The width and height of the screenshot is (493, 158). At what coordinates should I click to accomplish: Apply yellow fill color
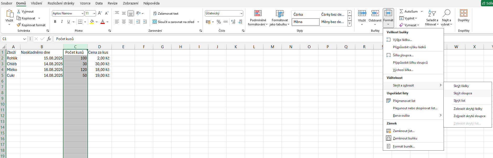(x=92, y=22)
